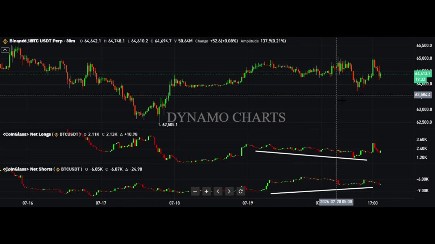Click the volume value 50.64M
Viewport: 435px width, 244px height.
185,41
